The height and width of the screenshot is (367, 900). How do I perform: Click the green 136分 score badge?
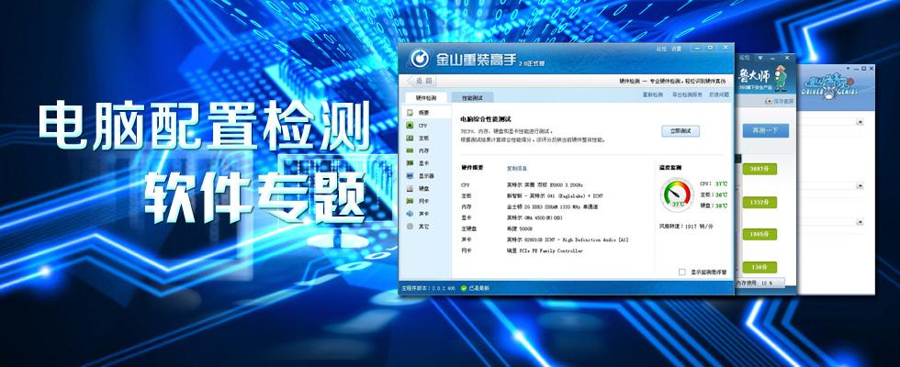pos(759,267)
